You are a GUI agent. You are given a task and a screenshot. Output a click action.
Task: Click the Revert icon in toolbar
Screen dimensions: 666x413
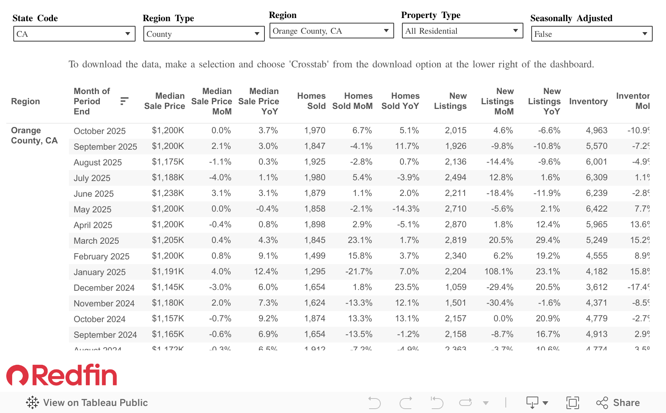436,402
